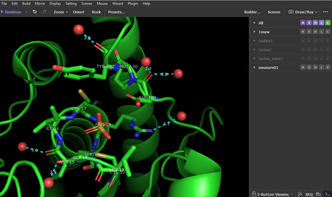Click the Builder... button
Image resolution: width=332 pixels, height=197 pixels.
pos(252,12)
